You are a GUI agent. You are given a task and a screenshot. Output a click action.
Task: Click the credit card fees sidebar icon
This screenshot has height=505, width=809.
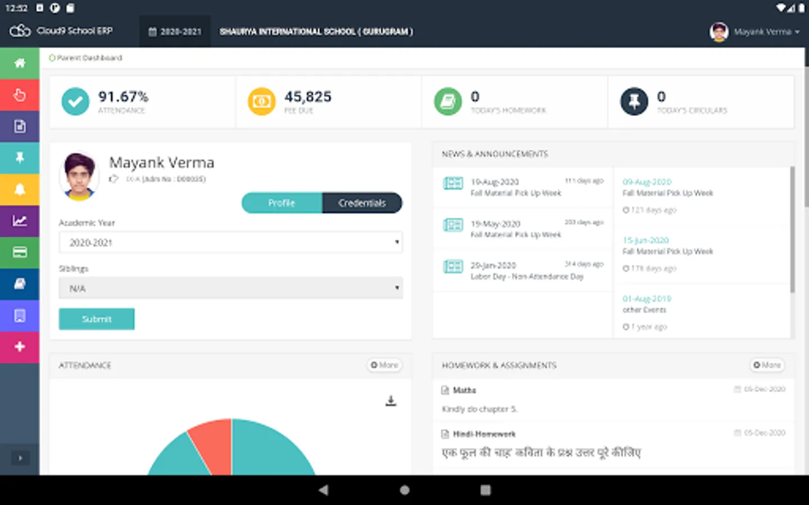[x=20, y=252]
